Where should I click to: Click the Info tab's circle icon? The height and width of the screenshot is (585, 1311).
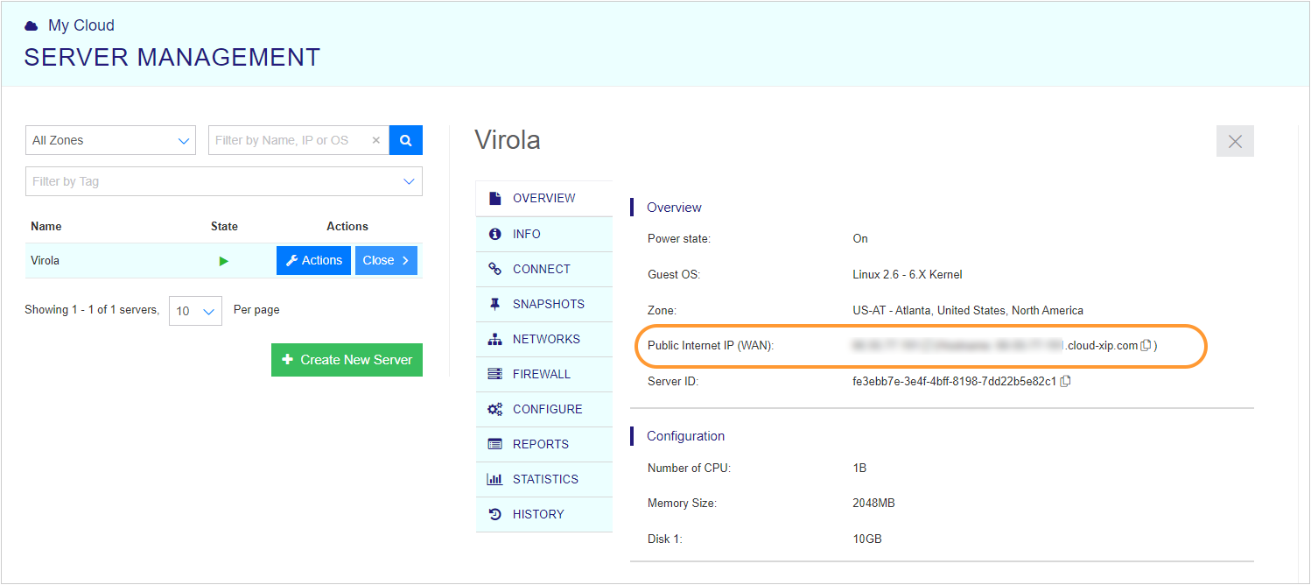point(495,234)
